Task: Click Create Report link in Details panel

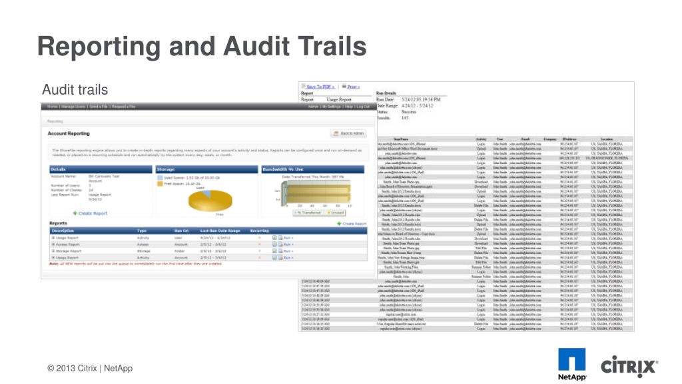Action: pos(93,213)
